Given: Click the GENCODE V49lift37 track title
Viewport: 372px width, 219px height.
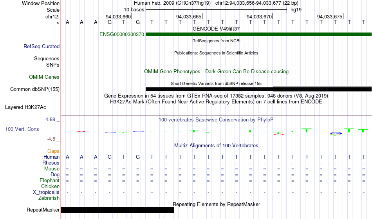Looking at the screenshot, I should [216, 29].
